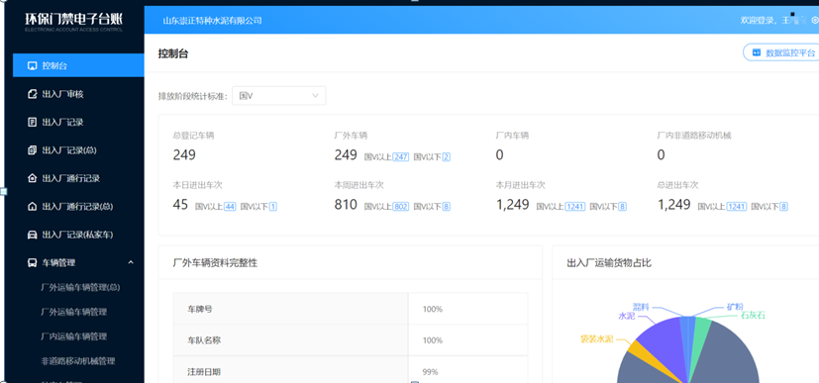
Task: Click the 环保门禁电子台账 logo
Action: [x=73, y=21]
